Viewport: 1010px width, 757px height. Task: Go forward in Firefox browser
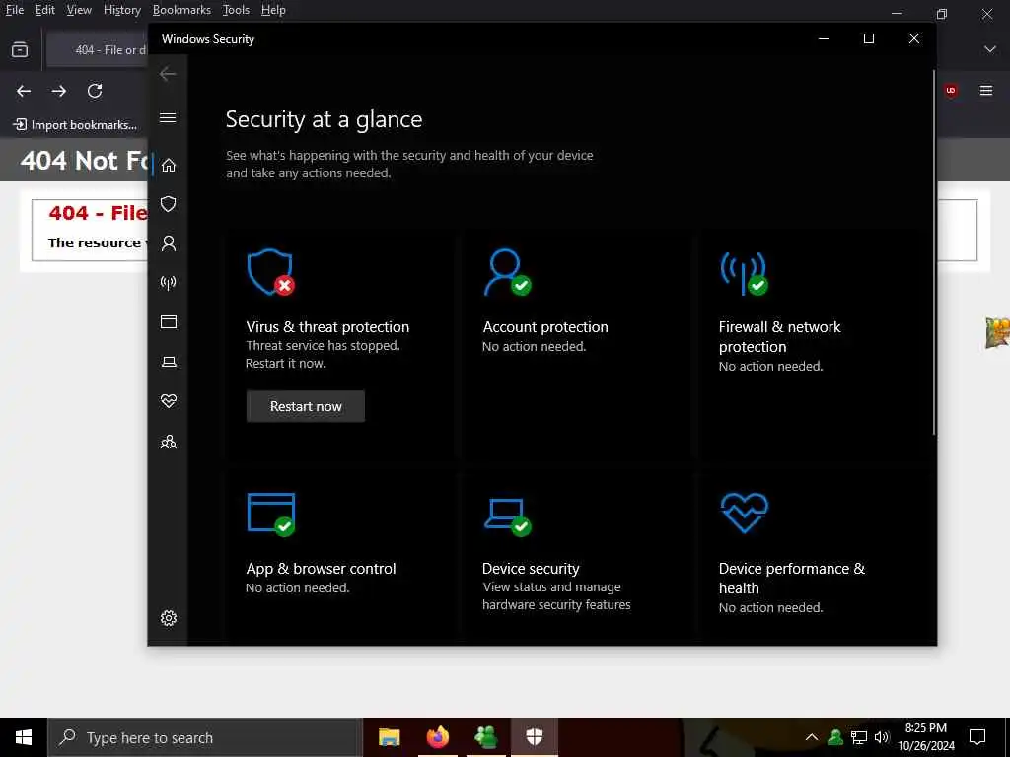(x=58, y=91)
